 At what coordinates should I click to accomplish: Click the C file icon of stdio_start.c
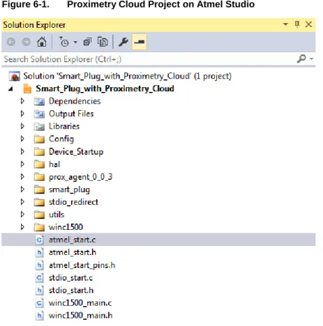click(39, 278)
